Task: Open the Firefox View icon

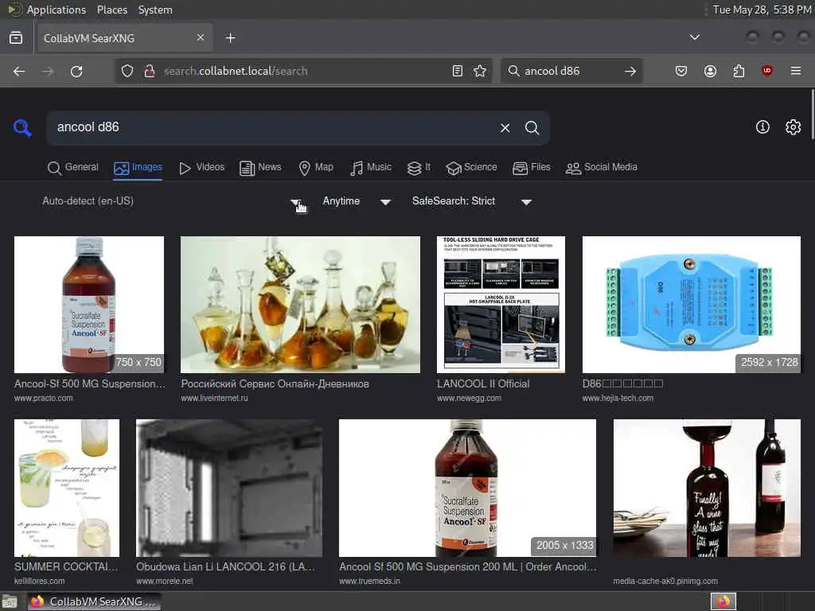Action: 16,38
